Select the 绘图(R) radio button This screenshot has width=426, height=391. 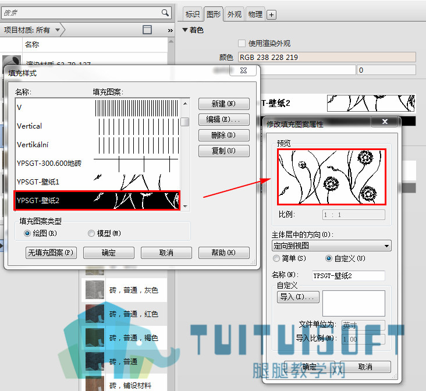(27, 233)
